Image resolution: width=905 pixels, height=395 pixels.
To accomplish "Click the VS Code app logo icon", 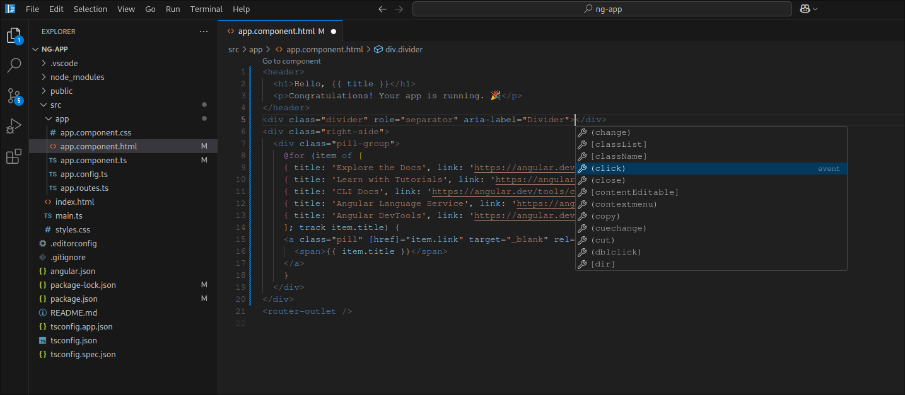I will click(10, 9).
